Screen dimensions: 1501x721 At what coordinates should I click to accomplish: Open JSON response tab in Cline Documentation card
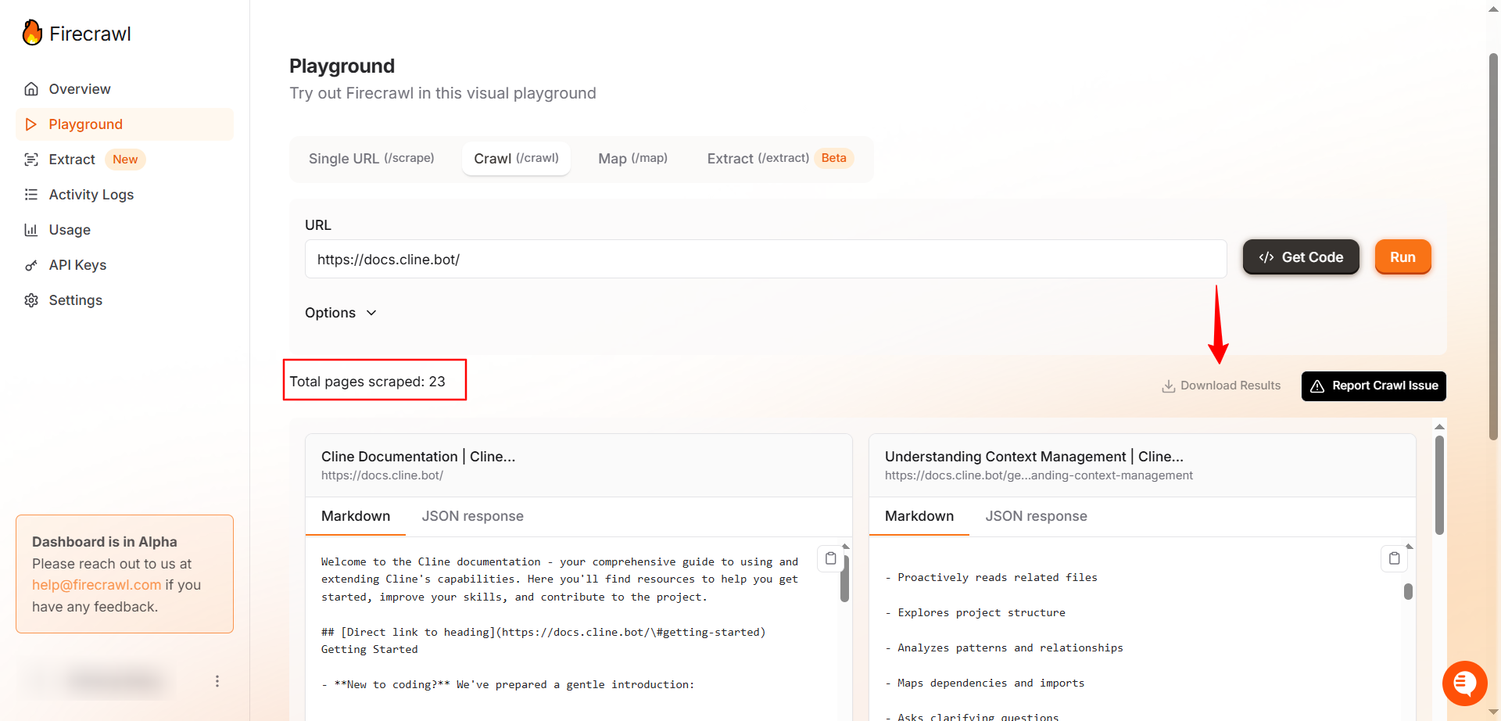472,516
